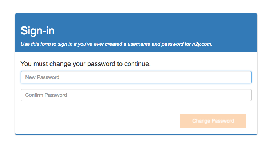Click the New Password input field
The height and width of the screenshot is (148, 261).
click(136, 77)
